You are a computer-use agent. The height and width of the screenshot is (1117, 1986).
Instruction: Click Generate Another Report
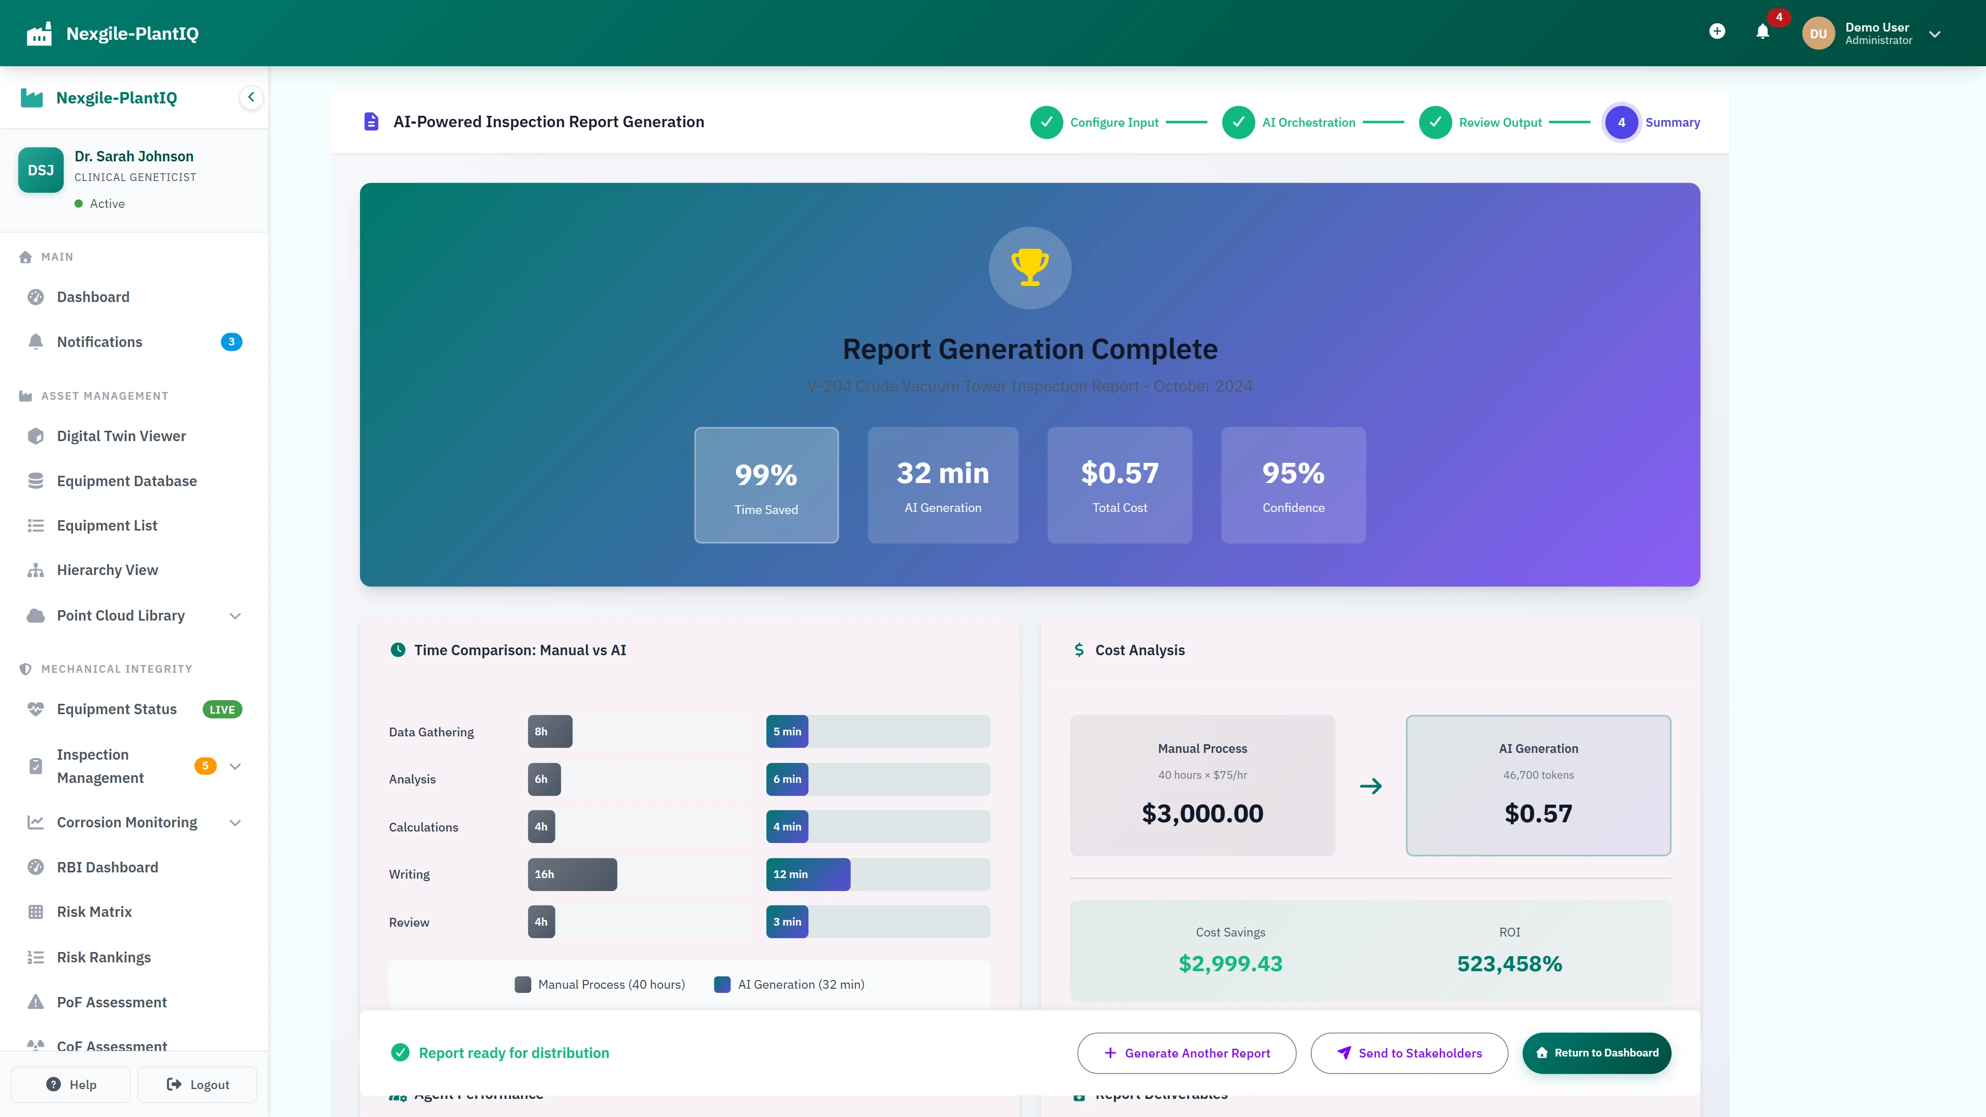click(1186, 1053)
